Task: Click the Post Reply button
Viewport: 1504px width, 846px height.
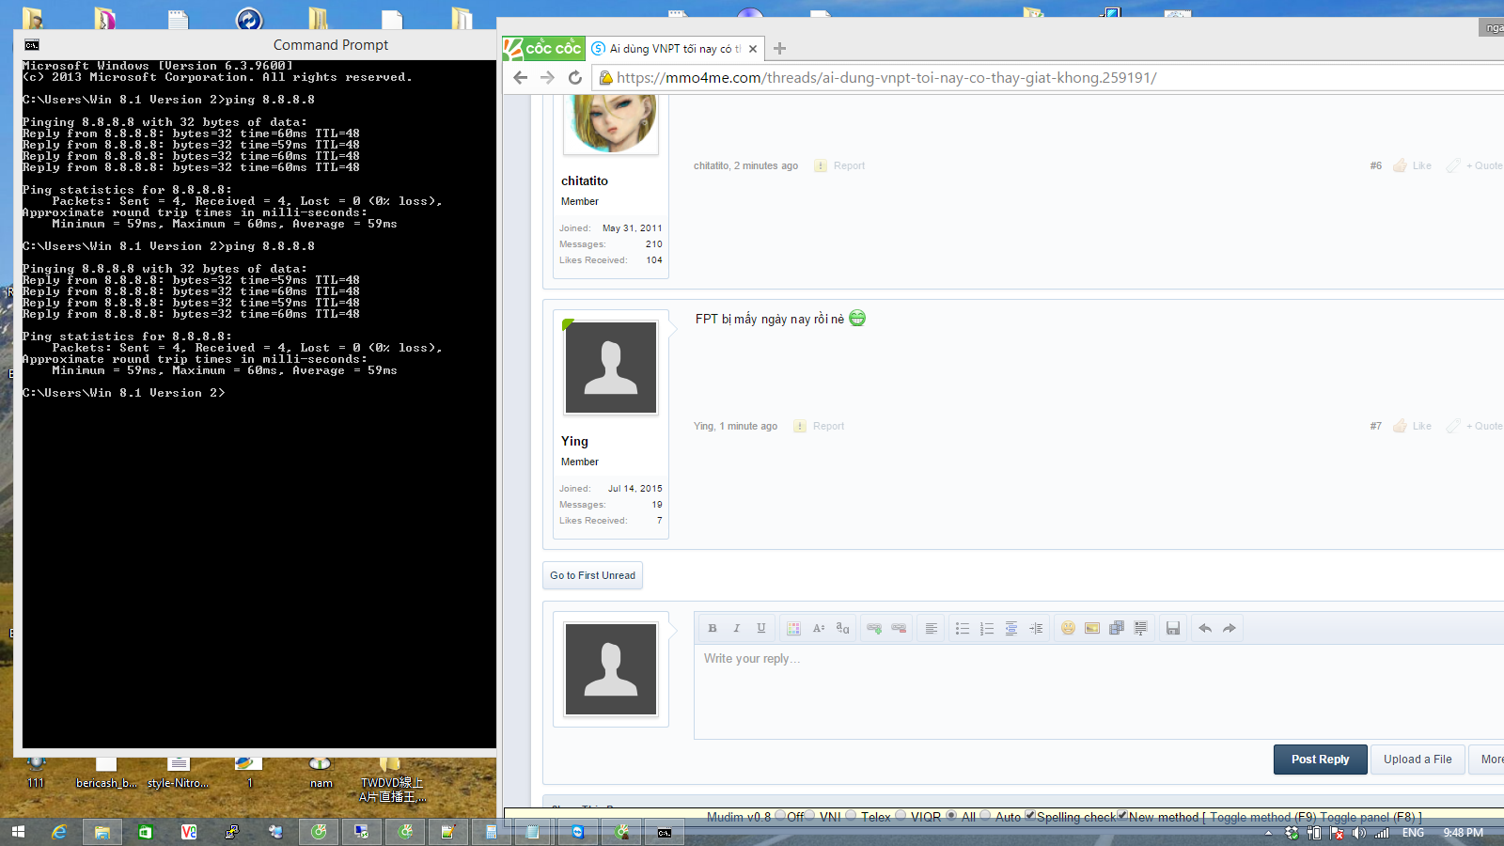Action: 1320,760
